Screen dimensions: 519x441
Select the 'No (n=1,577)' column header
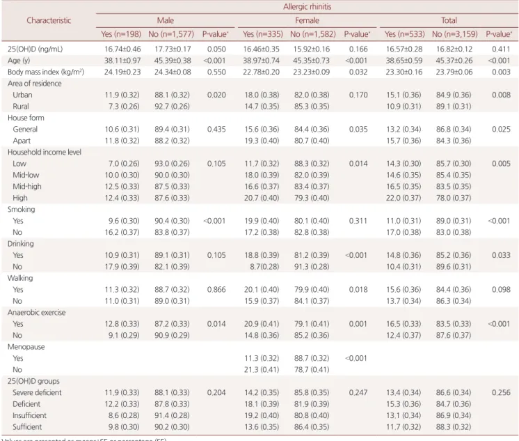click(x=171, y=34)
